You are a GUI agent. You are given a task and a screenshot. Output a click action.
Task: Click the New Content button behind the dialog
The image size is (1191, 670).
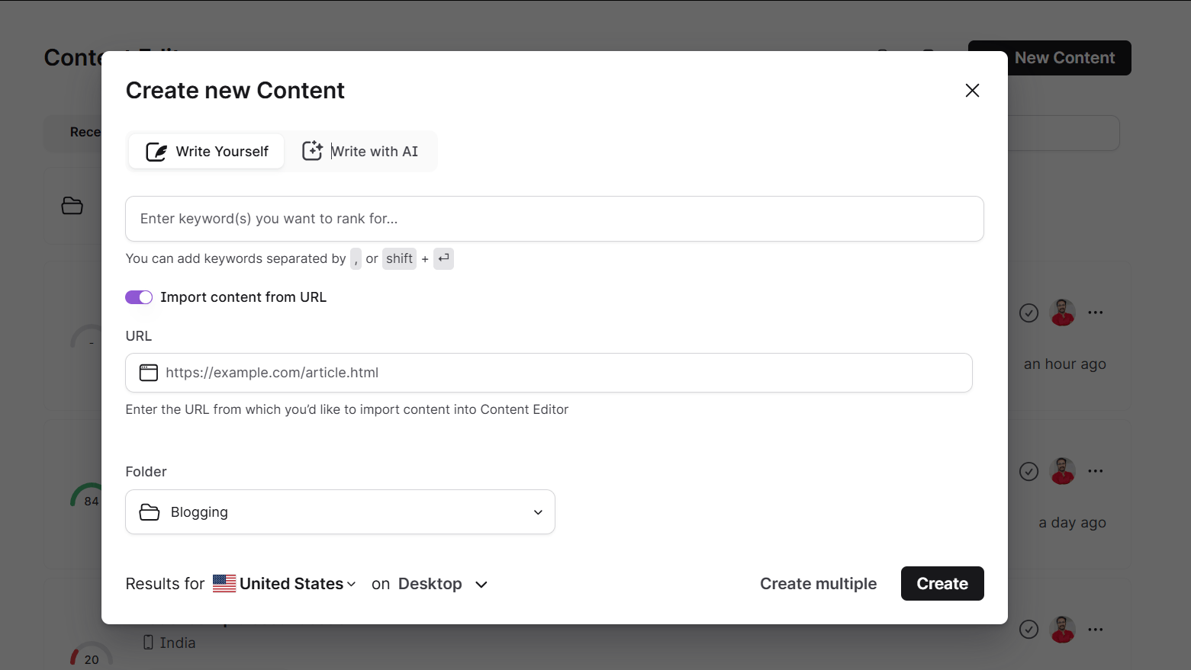[1064, 58]
